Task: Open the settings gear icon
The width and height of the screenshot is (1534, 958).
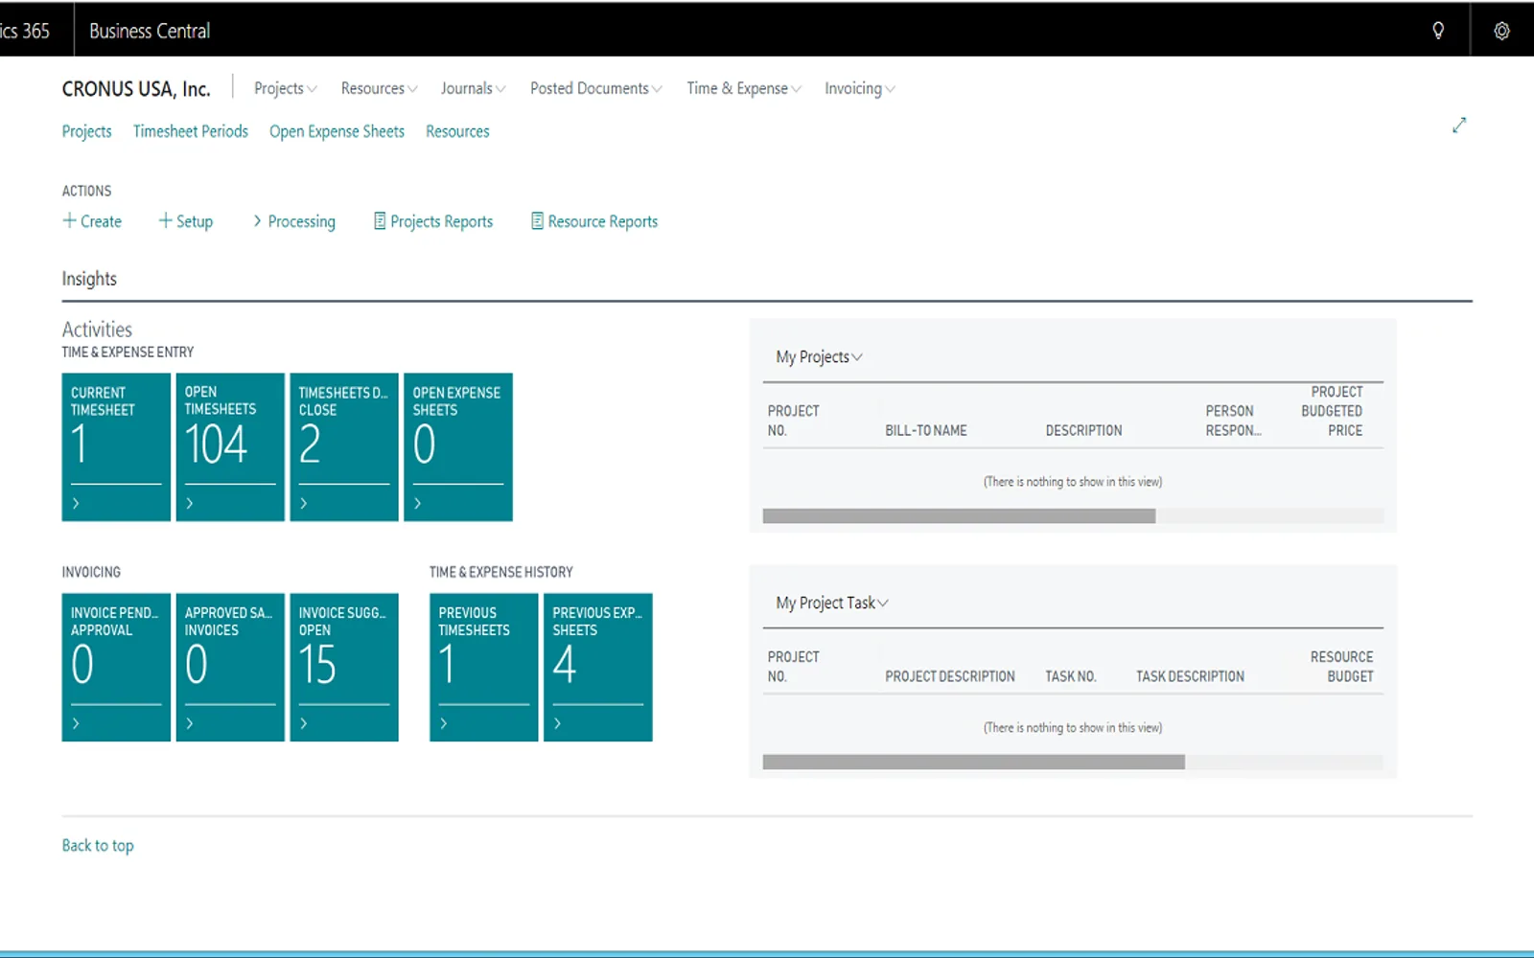Action: [1501, 31]
